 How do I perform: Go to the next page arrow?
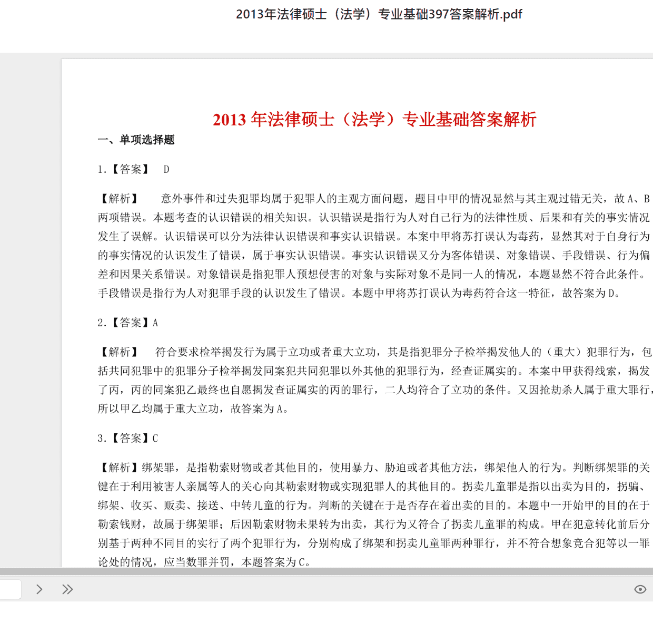(x=39, y=589)
